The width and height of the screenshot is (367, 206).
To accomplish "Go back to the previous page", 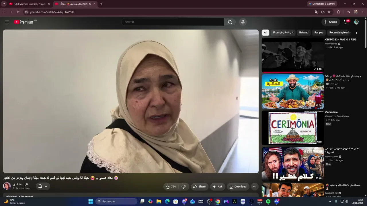I will point(4,12).
